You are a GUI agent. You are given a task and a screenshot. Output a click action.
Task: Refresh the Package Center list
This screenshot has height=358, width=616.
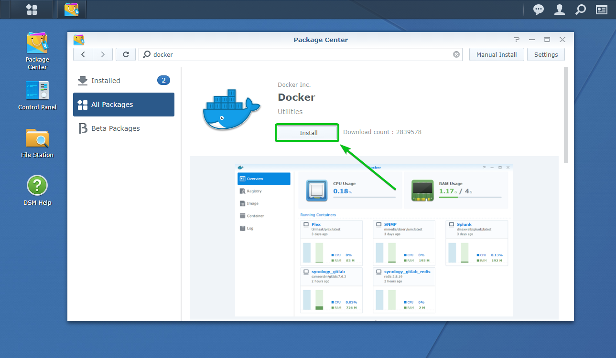point(126,54)
